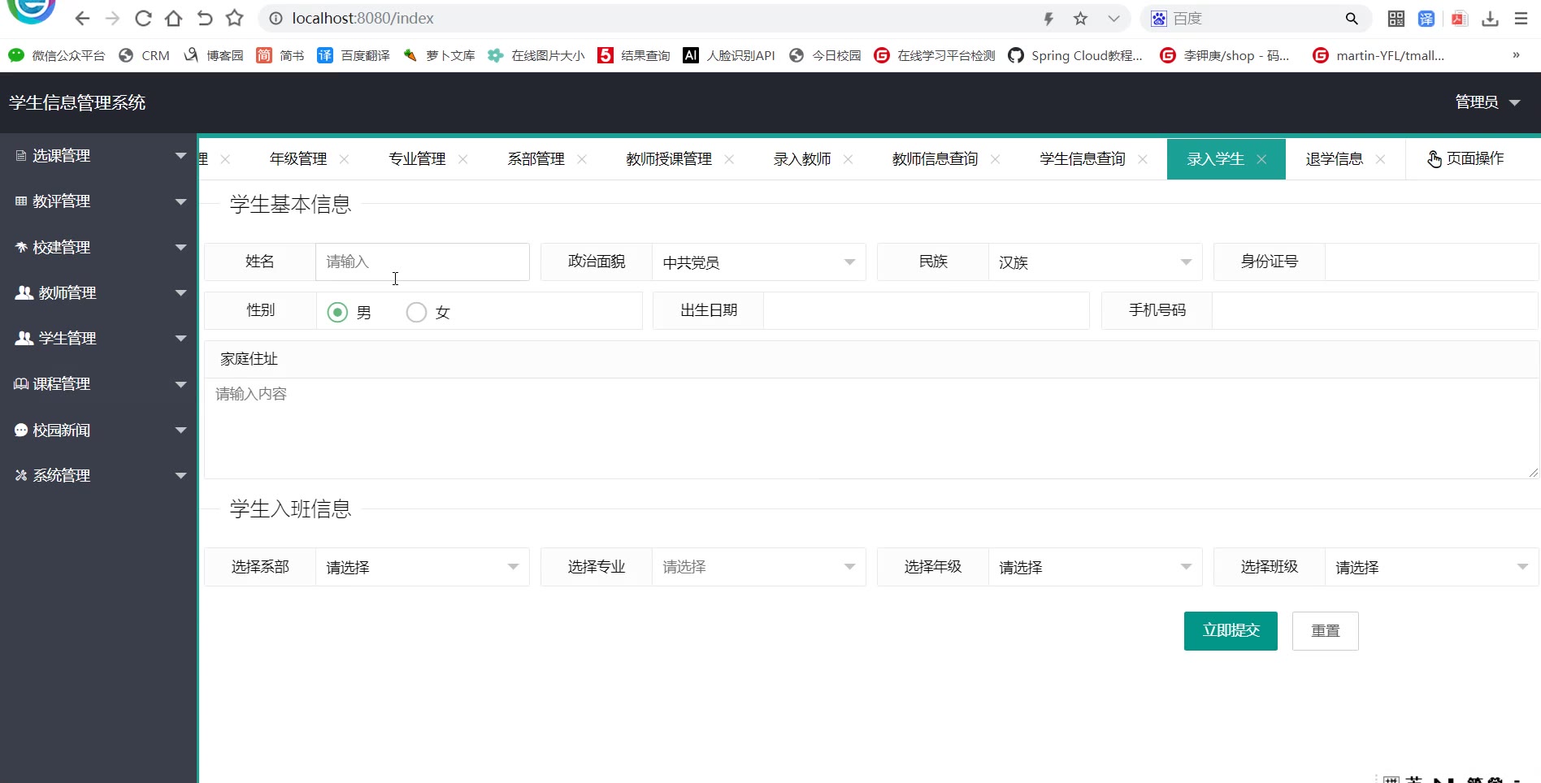Image resolution: width=1541 pixels, height=783 pixels.
Task: Open the browser apps grid icon
Action: [x=1396, y=18]
